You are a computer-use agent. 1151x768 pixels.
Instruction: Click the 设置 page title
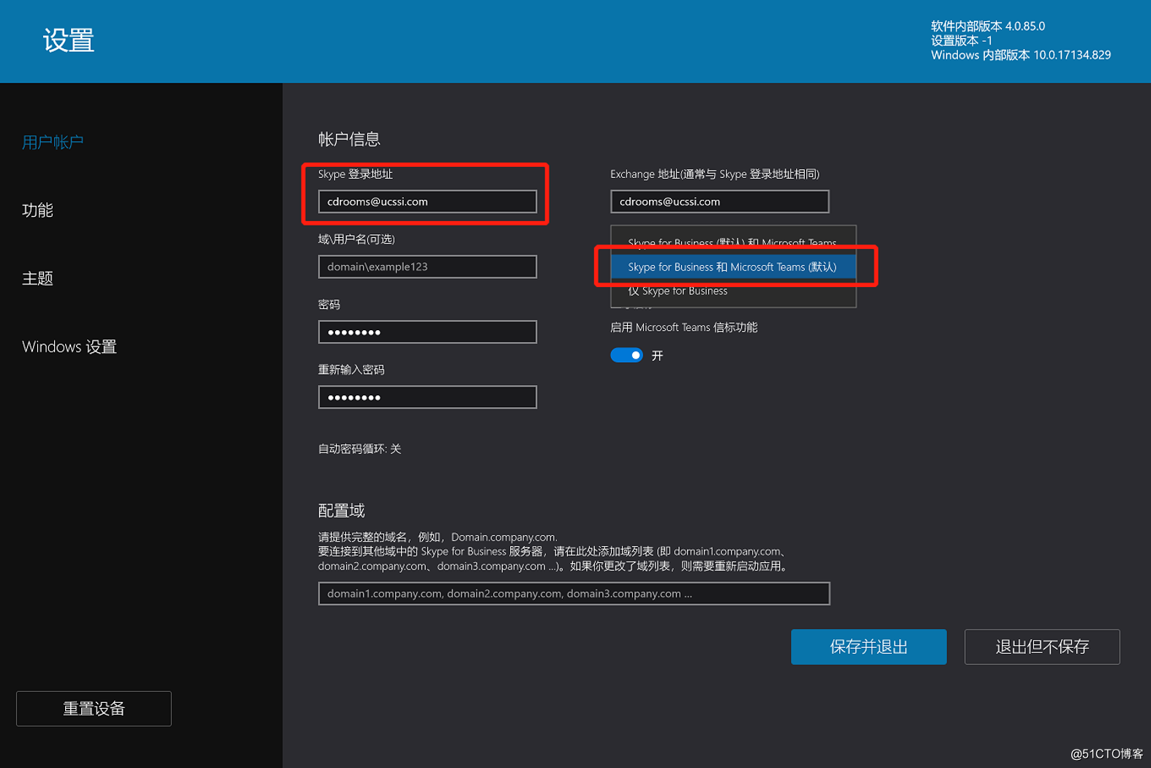tap(69, 40)
